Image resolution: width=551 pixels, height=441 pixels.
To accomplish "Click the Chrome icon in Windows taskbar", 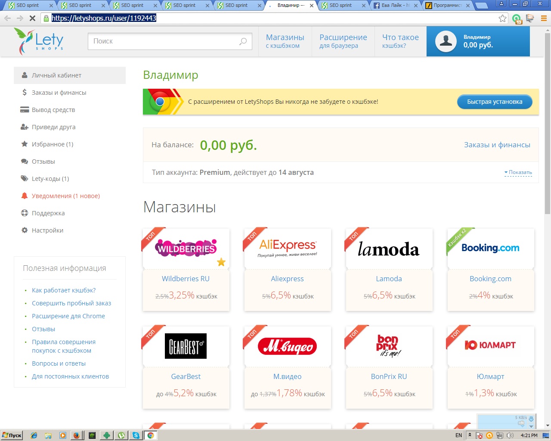I will point(150,435).
